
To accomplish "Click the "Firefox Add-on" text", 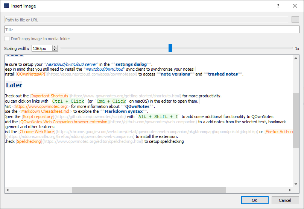I will pyautogui.click(x=279, y=132).
